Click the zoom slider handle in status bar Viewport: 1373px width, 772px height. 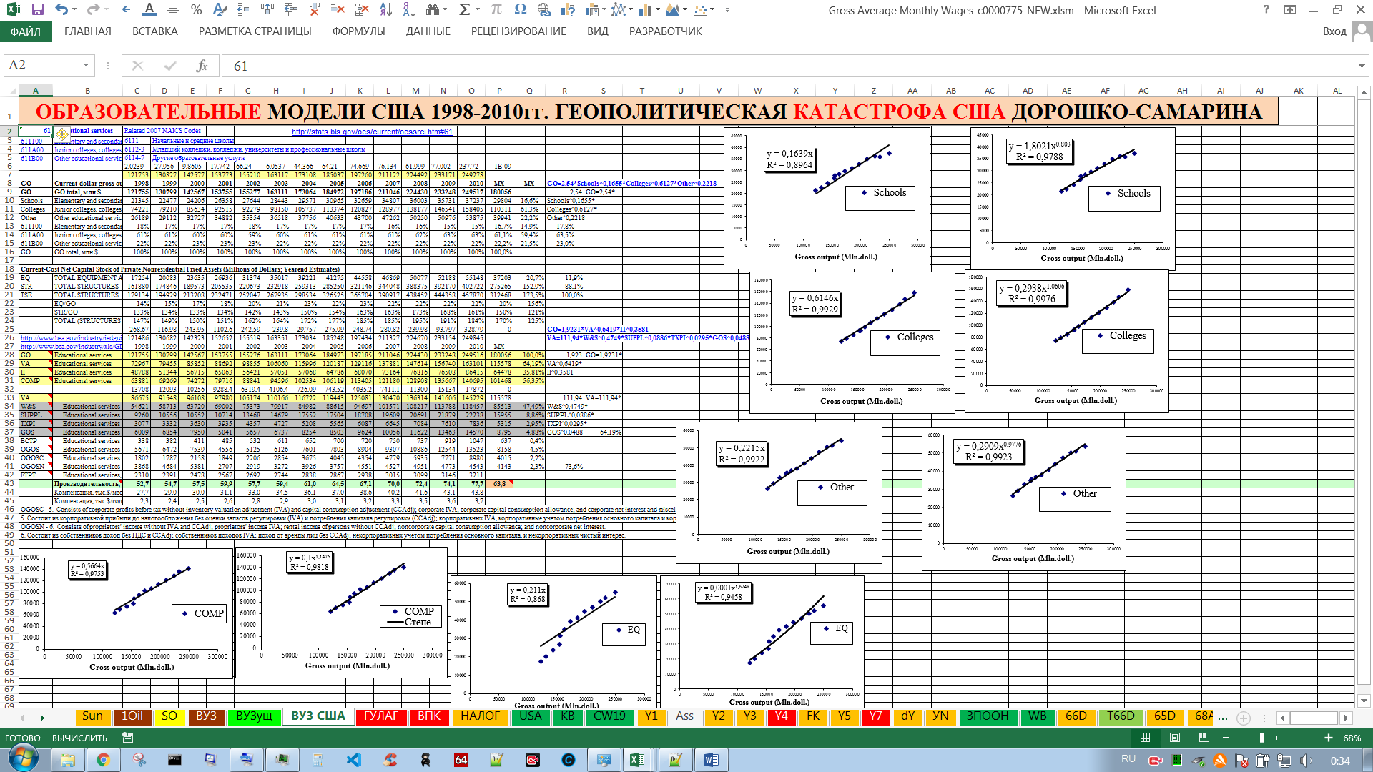(x=1261, y=738)
